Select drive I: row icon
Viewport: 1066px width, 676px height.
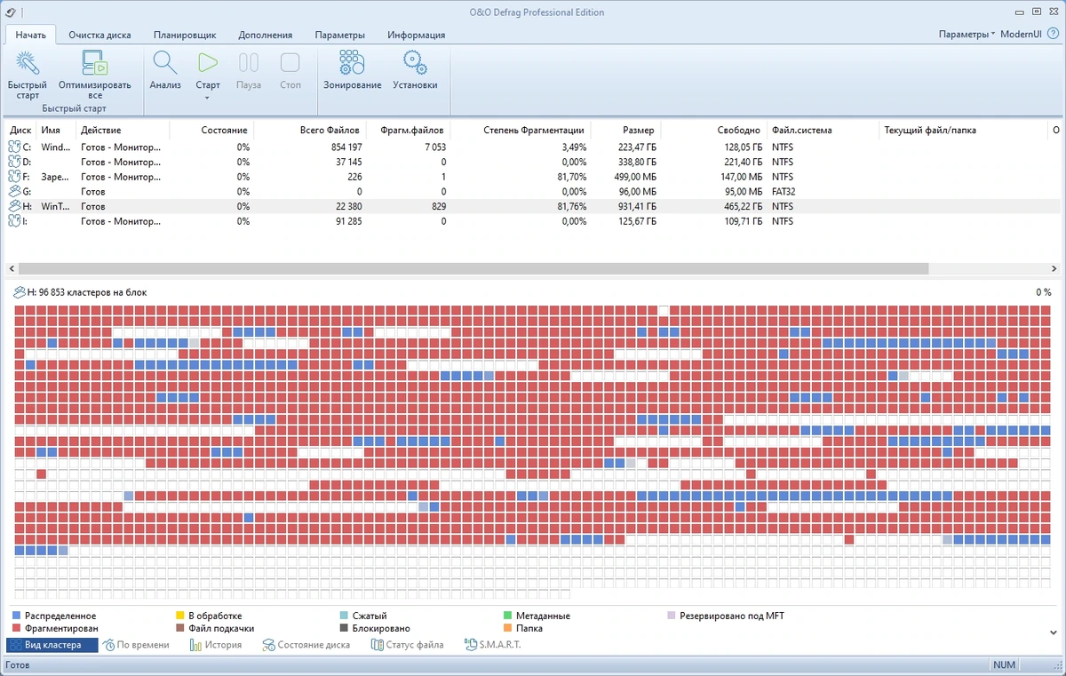[x=14, y=220]
